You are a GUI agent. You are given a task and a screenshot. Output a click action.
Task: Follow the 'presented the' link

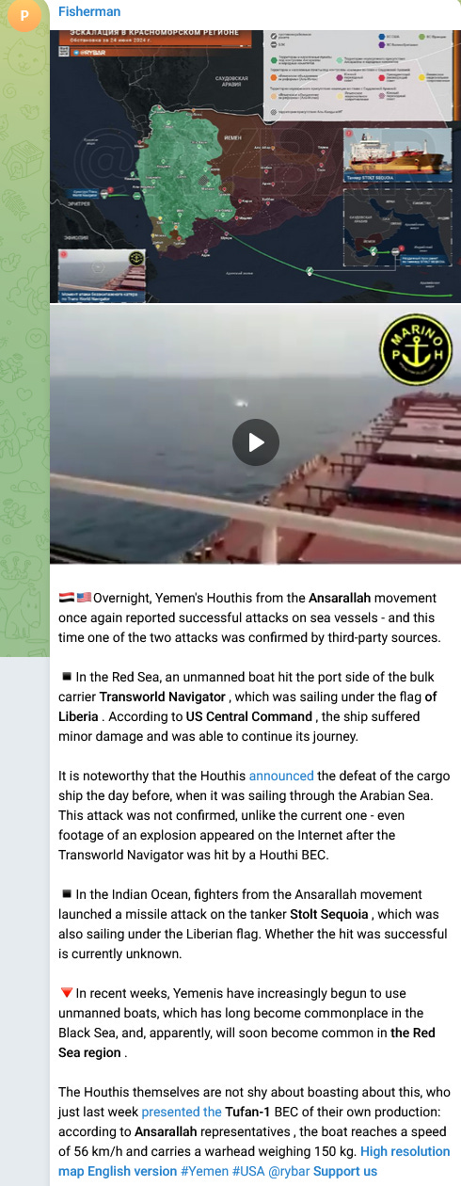pyautogui.click(x=182, y=1112)
